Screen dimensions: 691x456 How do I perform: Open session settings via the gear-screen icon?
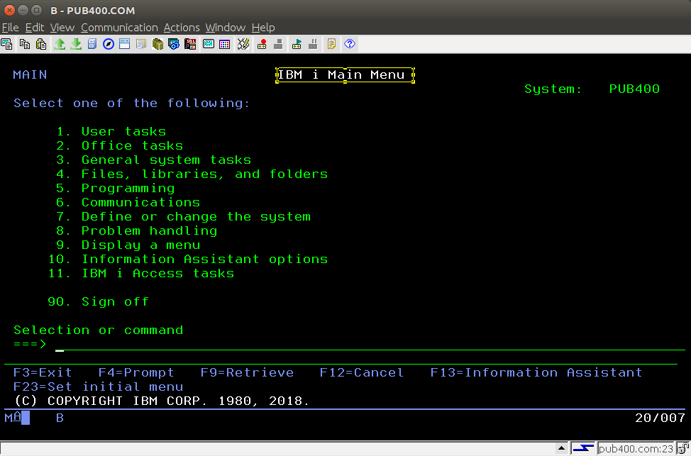pyautogui.click(x=172, y=43)
